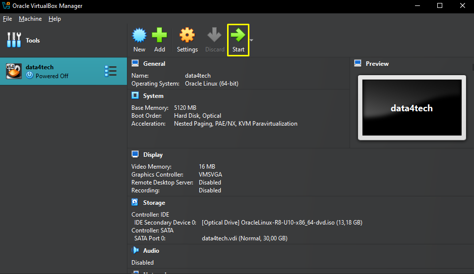Open the Start button dropdown arrow
Screen dimensions: 474x274
251,40
